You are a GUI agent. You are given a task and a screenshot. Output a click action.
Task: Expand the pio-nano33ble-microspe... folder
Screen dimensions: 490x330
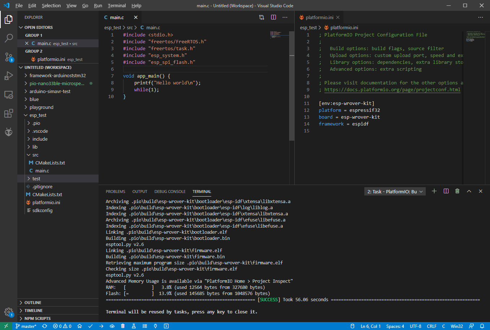pyautogui.click(x=58, y=83)
